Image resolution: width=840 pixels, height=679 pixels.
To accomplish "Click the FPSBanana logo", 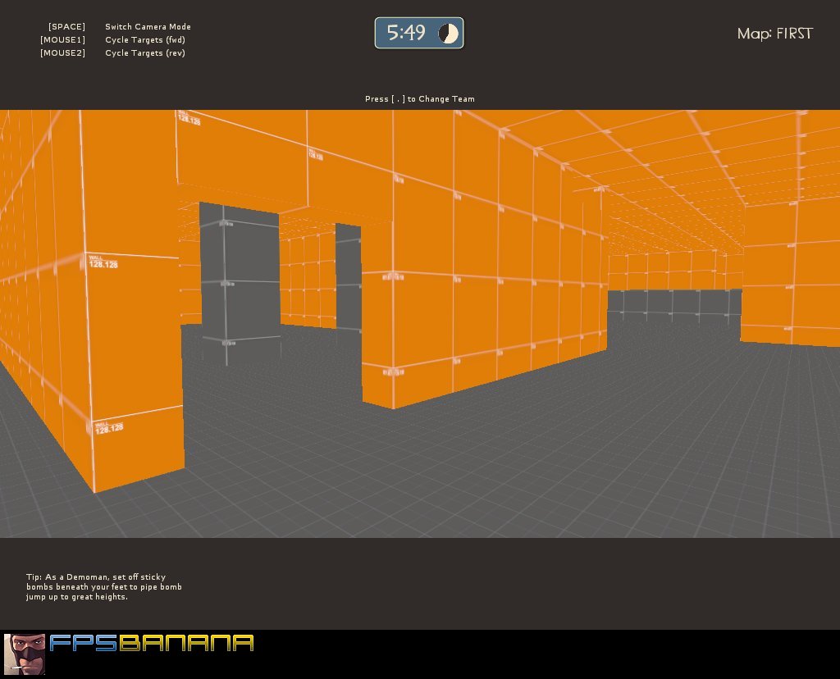I will 152,643.
